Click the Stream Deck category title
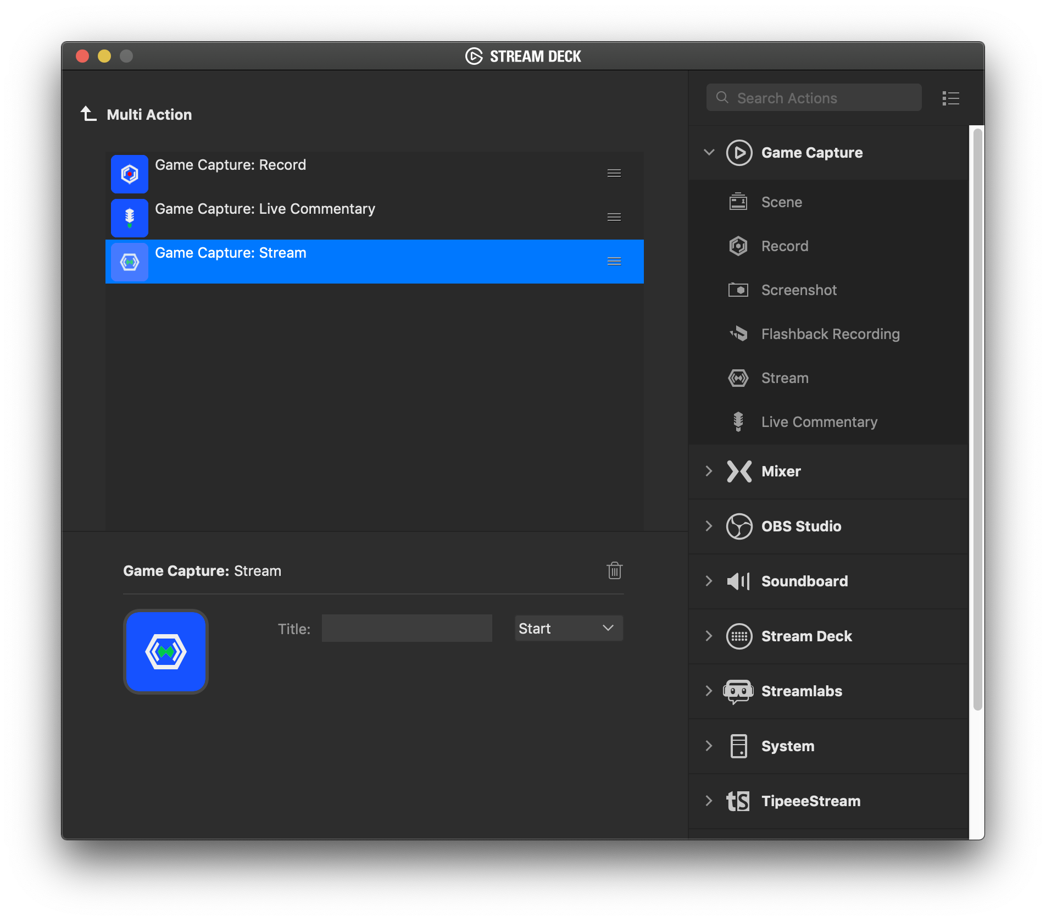1046x921 pixels. point(806,636)
